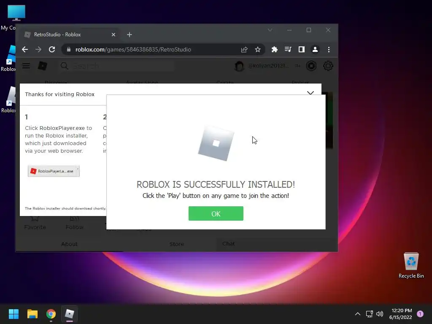Open Google Chrome from the taskbar
432x324 pixels.
coord(51,314)
